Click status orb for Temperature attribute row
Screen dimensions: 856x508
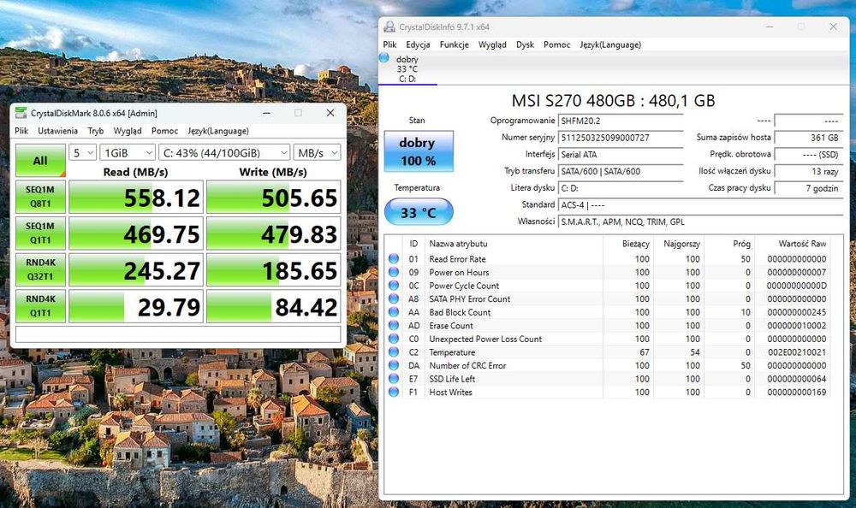click(x=394, y=352)
